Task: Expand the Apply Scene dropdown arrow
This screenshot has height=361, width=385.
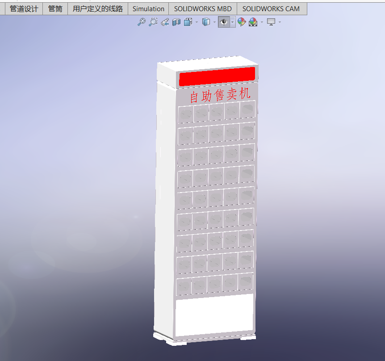Action: click(x=262, y=22)
